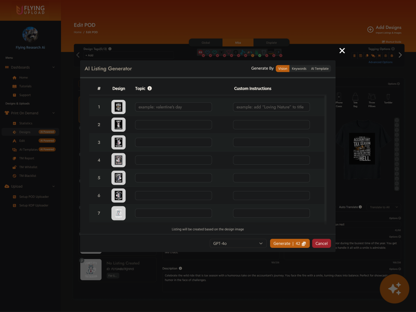The image size is (416, 312).
Task: Click the design thumbnail in row 5
Action: [119, 178]
